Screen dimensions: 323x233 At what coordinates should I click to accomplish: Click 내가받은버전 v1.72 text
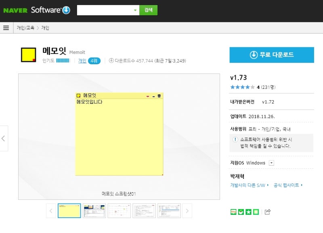click(x=252, y=102)
